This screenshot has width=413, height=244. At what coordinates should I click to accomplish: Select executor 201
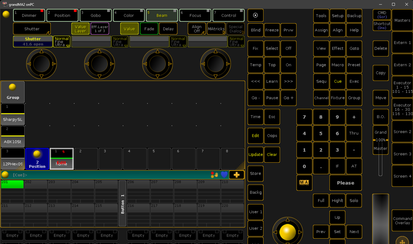[12, 191]
